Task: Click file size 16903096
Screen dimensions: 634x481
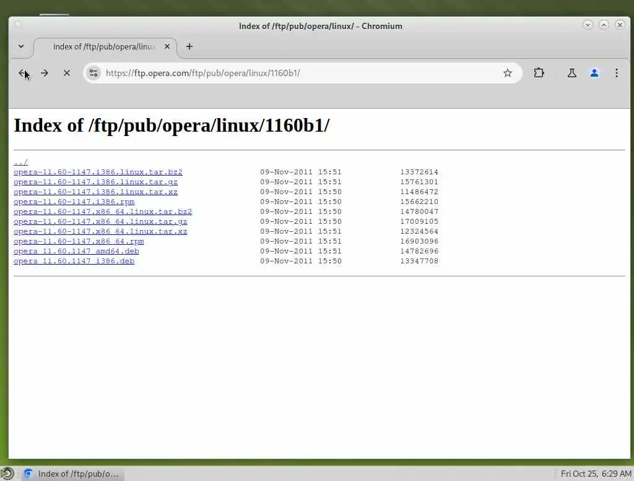Action: click(x=419, y=241)
